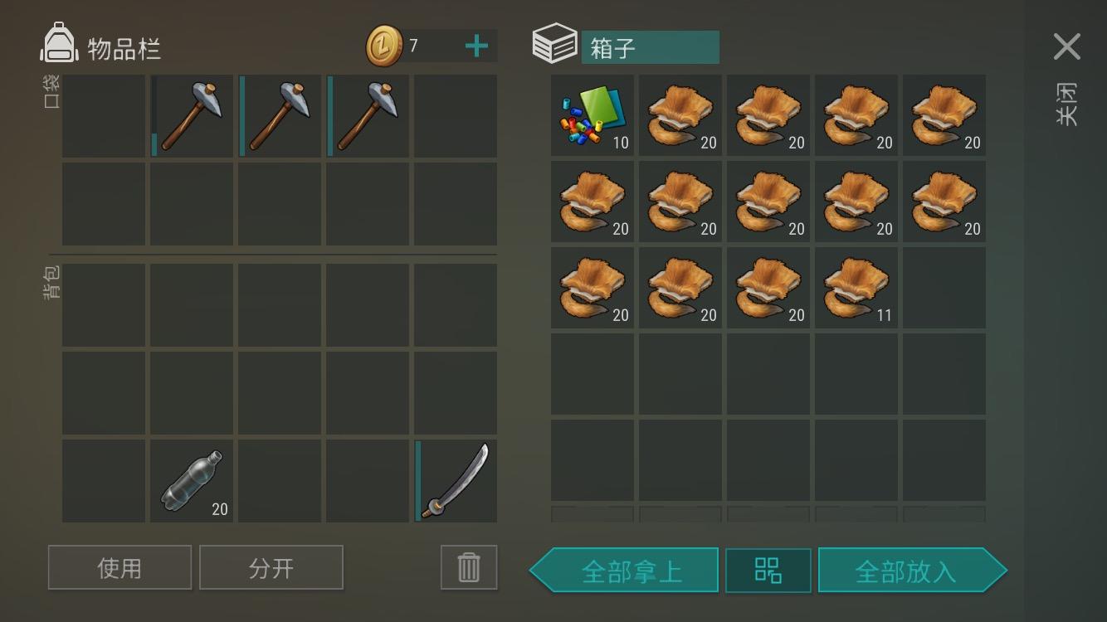Click the 箱子 box name field
1107x622 pixels.
click(650, 47)
